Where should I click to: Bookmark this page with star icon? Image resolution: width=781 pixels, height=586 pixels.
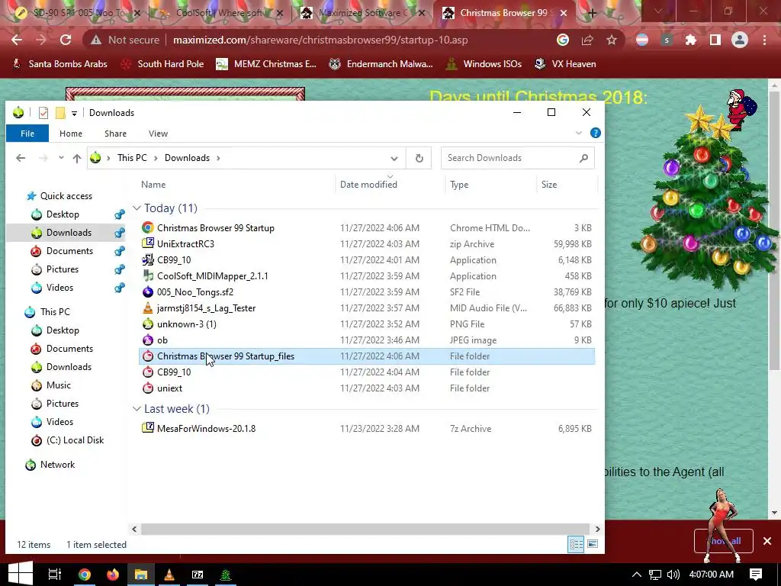[612, 40]
